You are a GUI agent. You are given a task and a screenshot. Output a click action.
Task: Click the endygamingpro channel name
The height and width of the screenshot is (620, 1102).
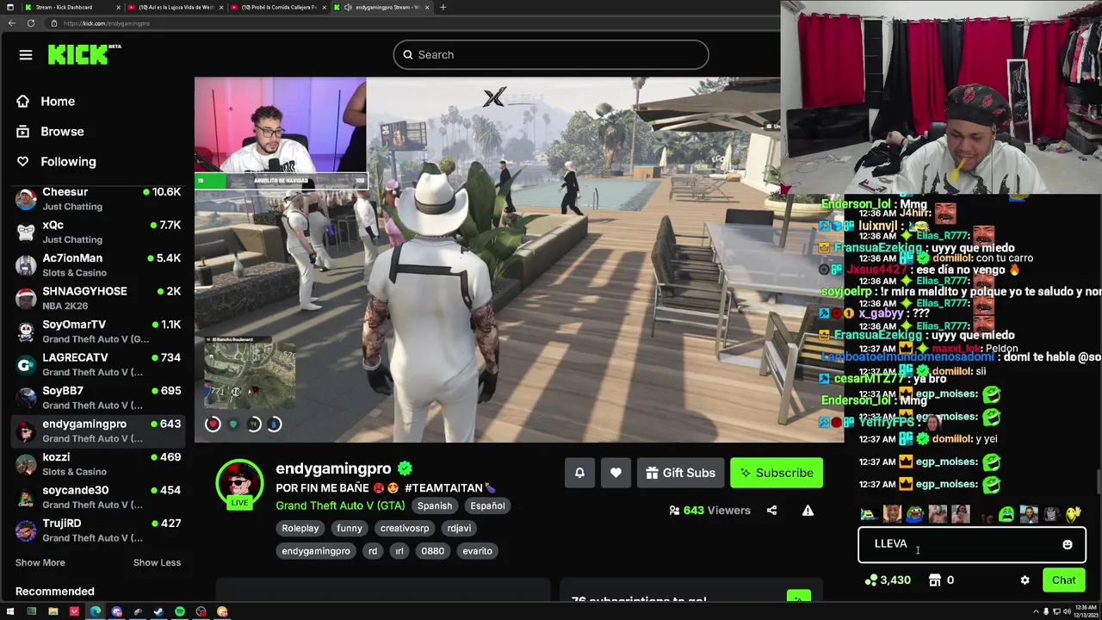(333, 468)
